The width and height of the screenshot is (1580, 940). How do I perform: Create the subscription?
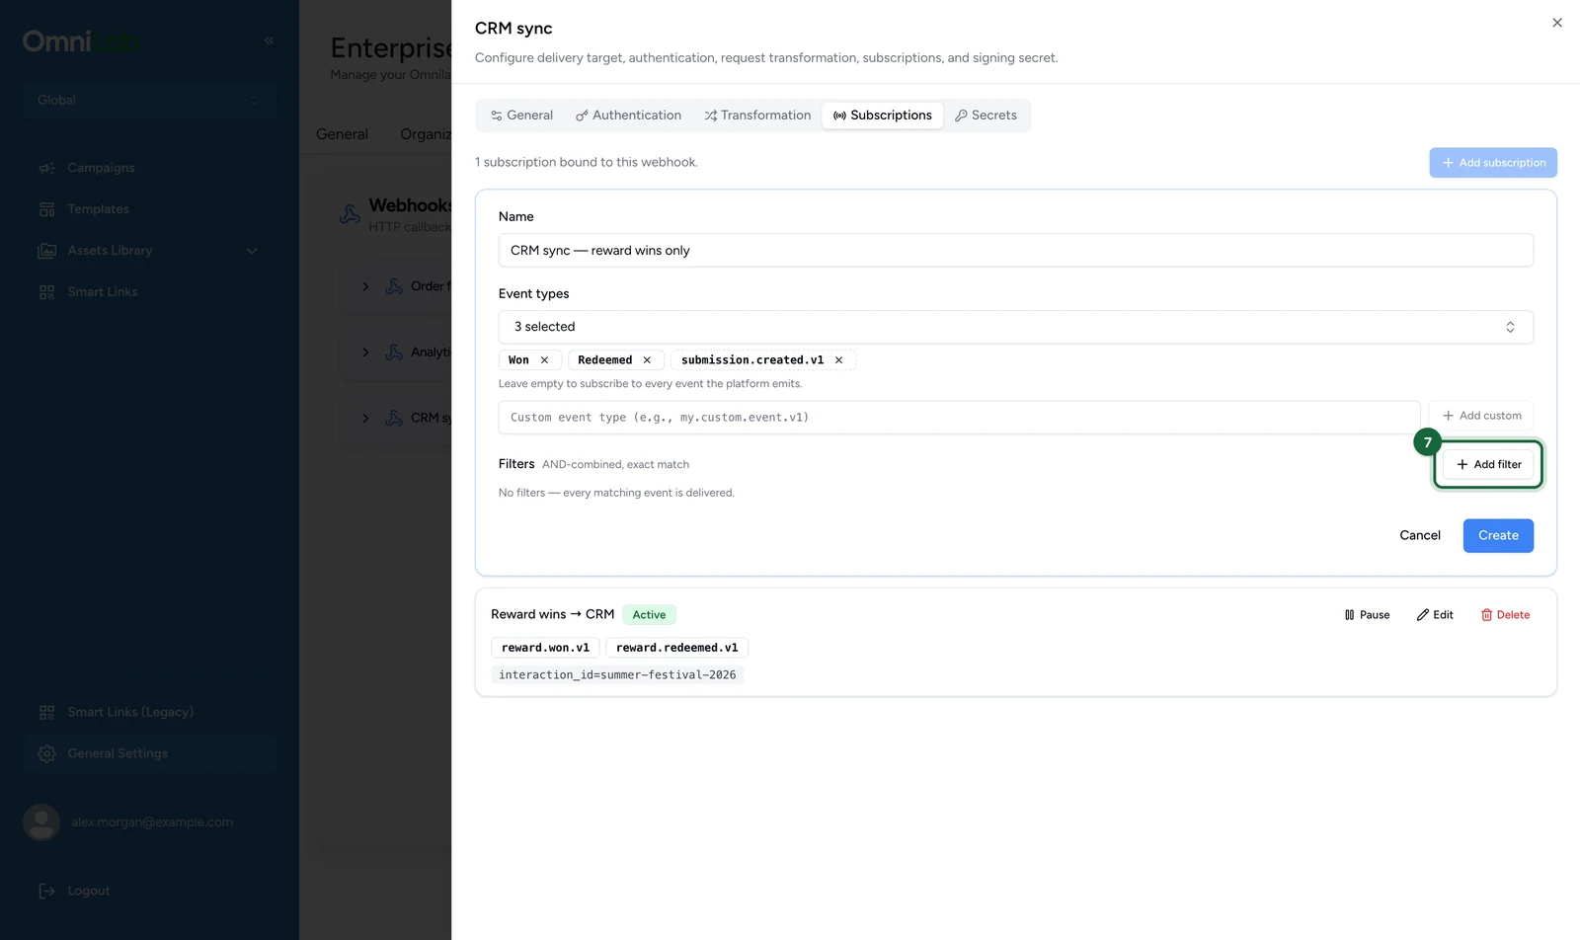pyautogui.click(x=1498, y=535)
